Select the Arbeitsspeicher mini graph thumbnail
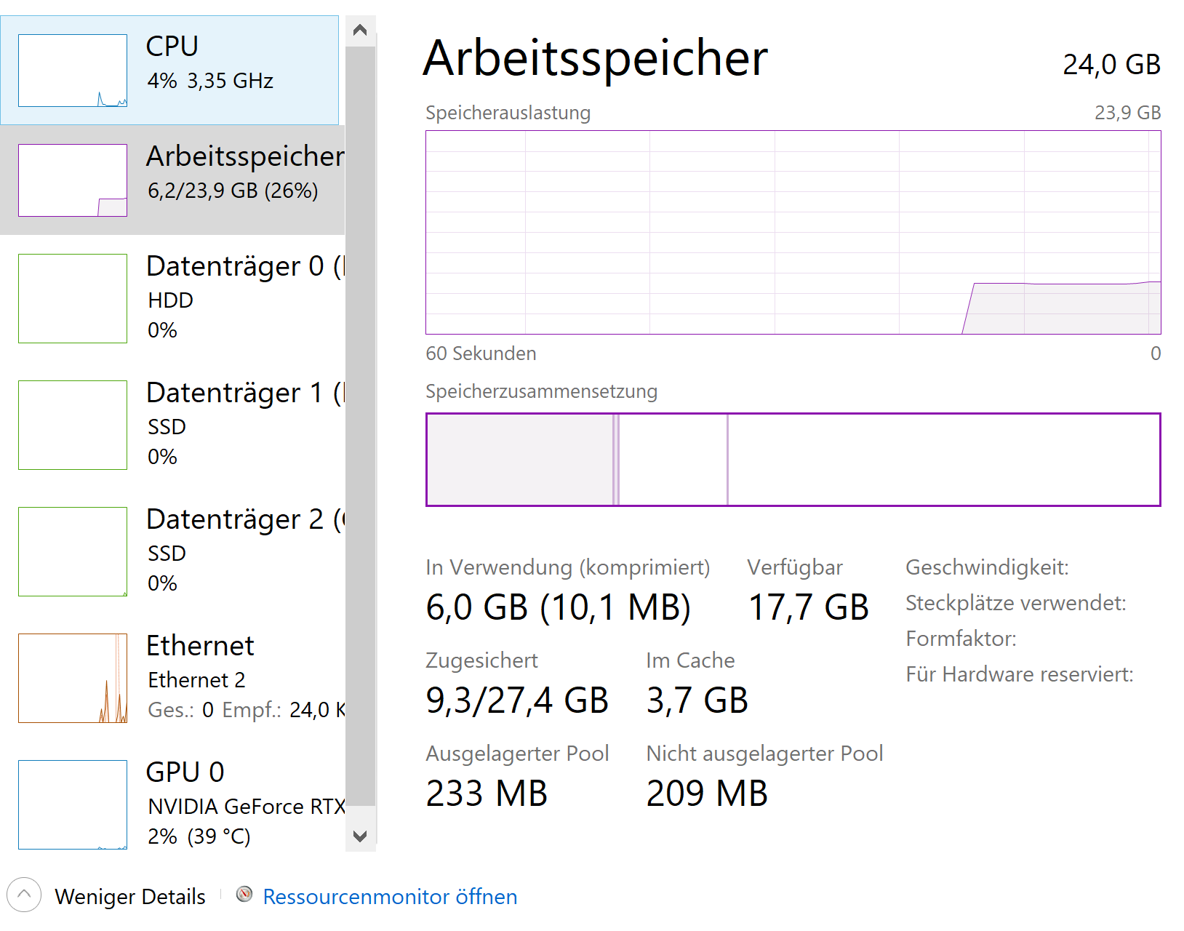The height and width of the screenshot is (931, 1184). click(x=73, y=180)
